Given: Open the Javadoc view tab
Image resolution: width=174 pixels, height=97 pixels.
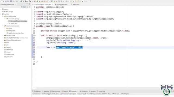Looking at the screenshot, I should click(x=45, y=91).
